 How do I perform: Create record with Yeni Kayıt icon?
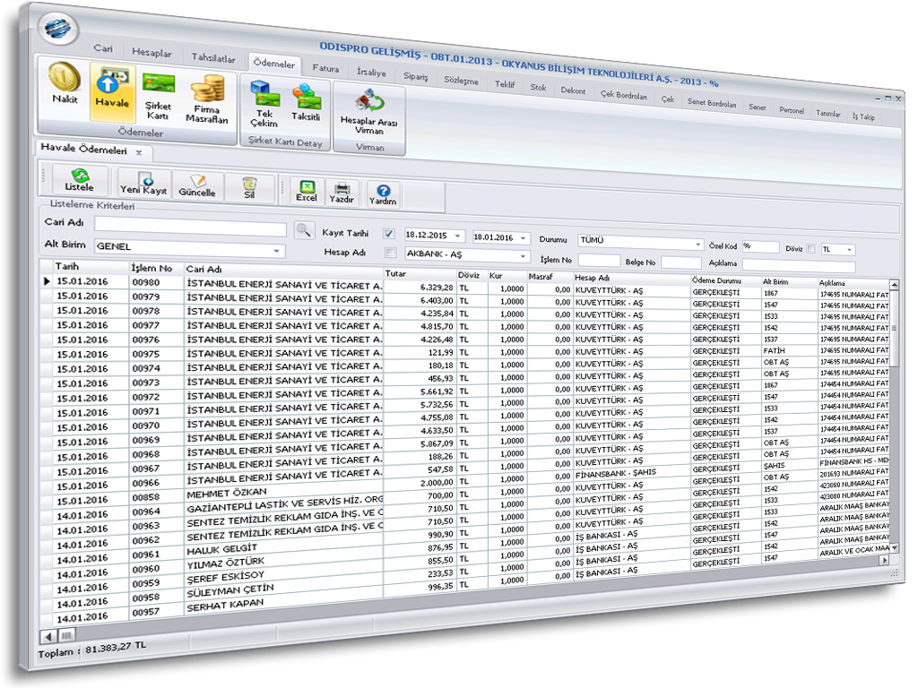click(x=144, y=183)
